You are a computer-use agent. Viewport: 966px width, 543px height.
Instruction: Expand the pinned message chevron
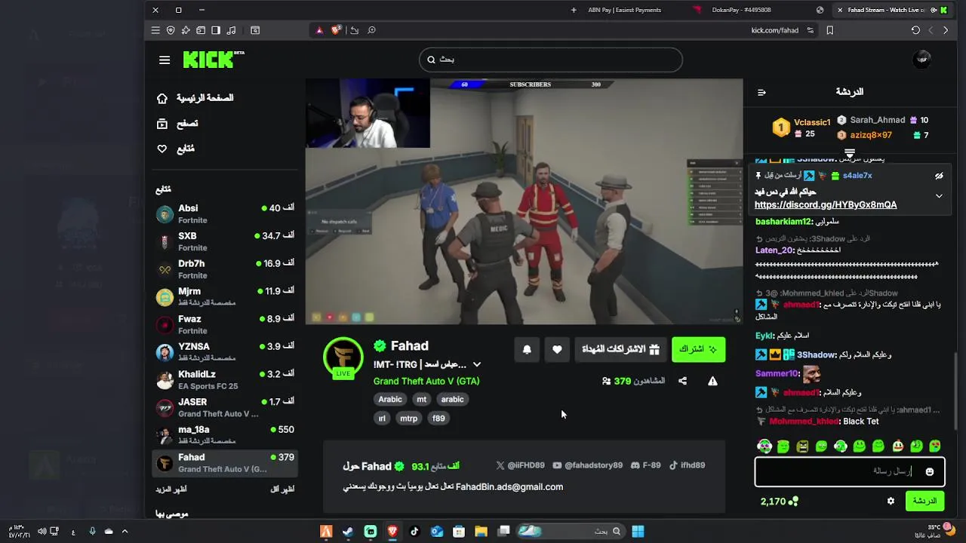[939, 196]
